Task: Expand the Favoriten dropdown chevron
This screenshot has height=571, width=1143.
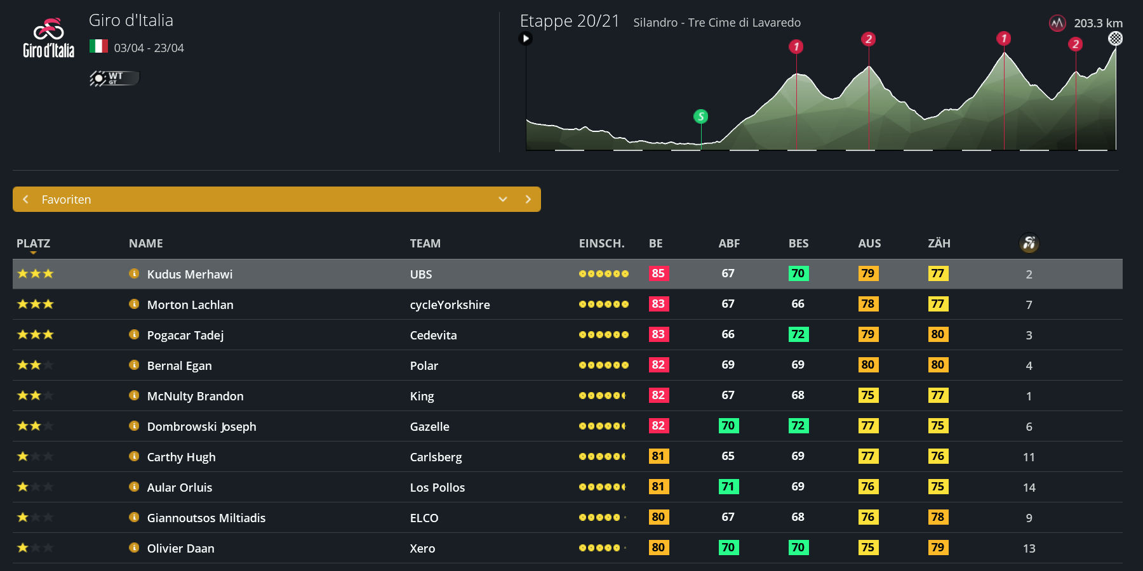Action: tap(503, 199)
